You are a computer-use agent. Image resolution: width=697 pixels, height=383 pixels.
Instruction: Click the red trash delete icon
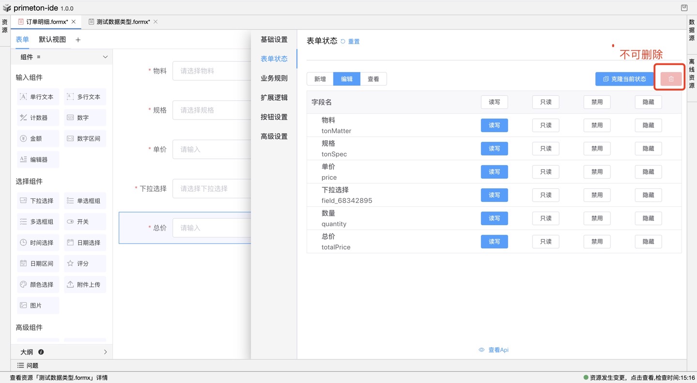pos(671,79)
